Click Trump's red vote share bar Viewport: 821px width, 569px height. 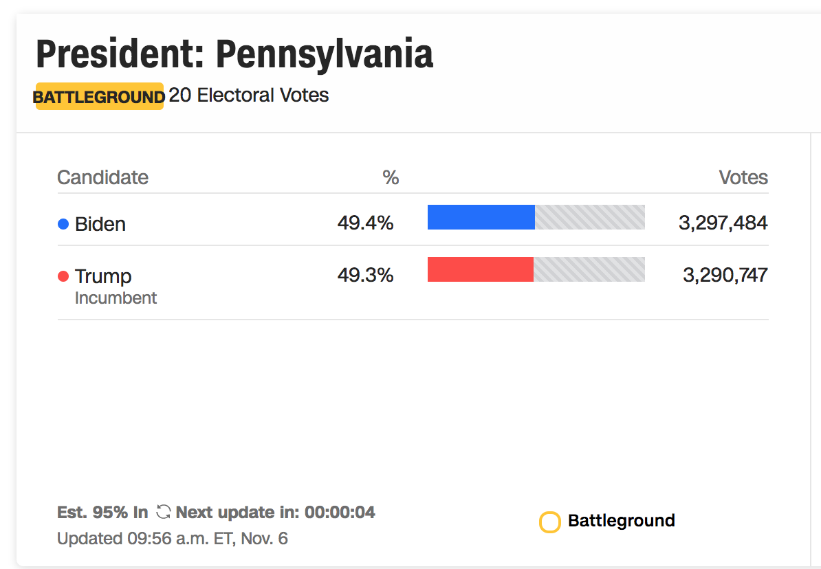point(481,269)
